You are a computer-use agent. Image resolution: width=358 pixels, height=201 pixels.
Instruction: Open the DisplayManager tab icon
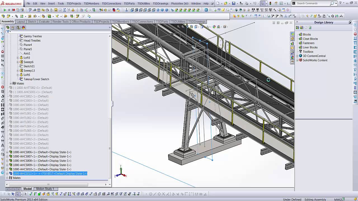[23, 27]
